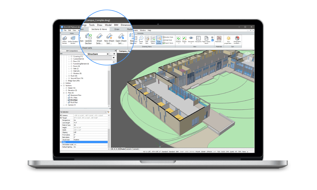Click the Define Section icon

pyautogui.click(x=64, y=38)
